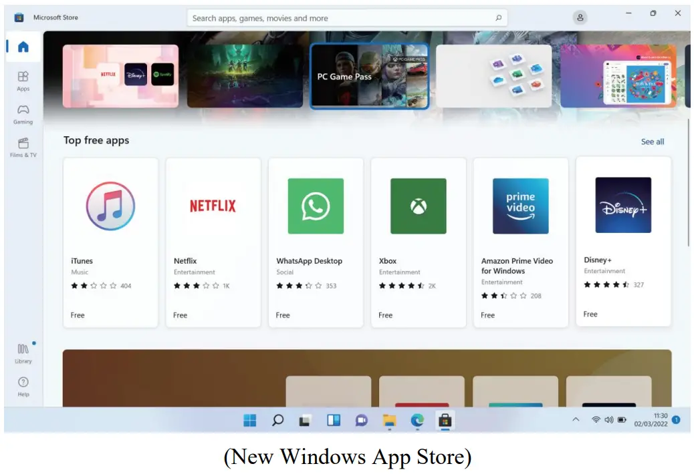The width and height of the screenshot is (694, 476).
Task: Open the Home tab in sidebar
Action: tap(23, 47)
